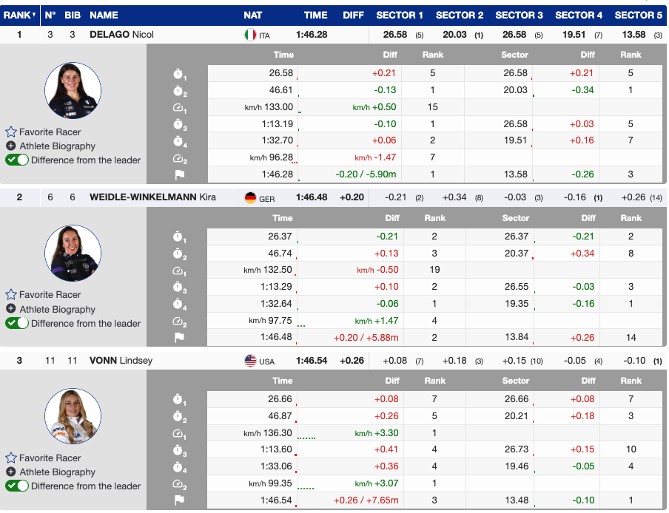The width and height of the screenshot is (669, 513).
Task: Click star icon to favorite Vonn
Action: 11,458
